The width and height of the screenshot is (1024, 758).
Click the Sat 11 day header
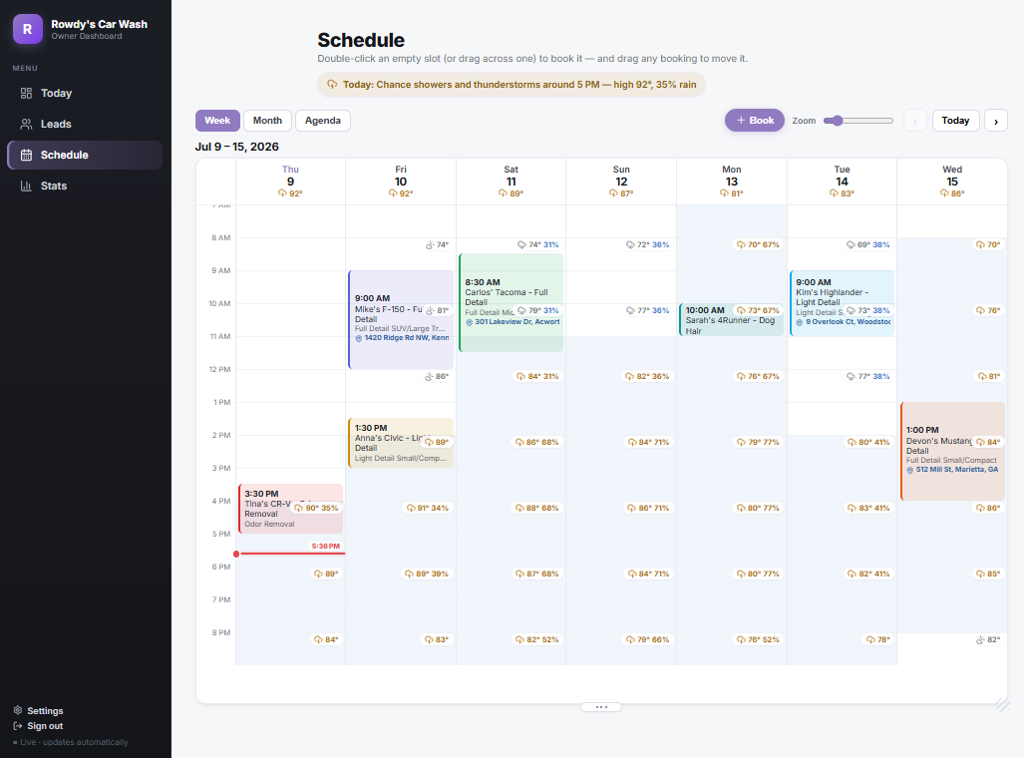point(512,181)
